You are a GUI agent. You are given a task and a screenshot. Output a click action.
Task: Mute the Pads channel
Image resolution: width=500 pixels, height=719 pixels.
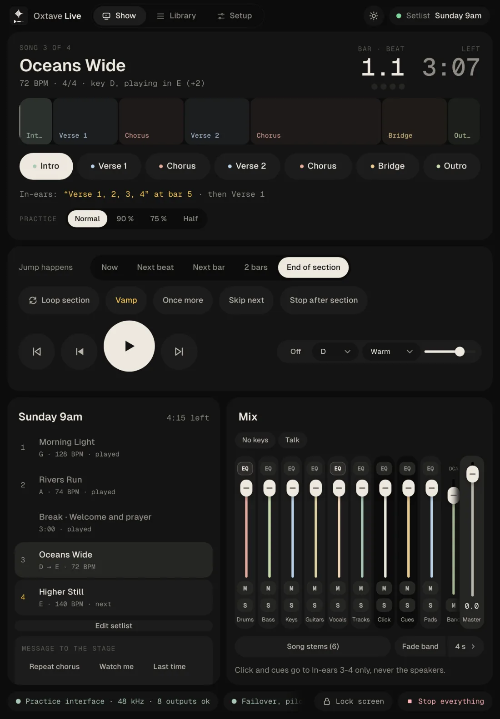point(430,588)
